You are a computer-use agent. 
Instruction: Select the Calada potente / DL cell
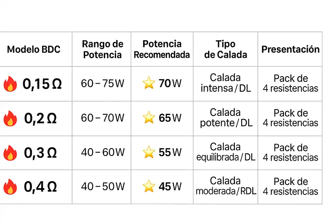225,118
